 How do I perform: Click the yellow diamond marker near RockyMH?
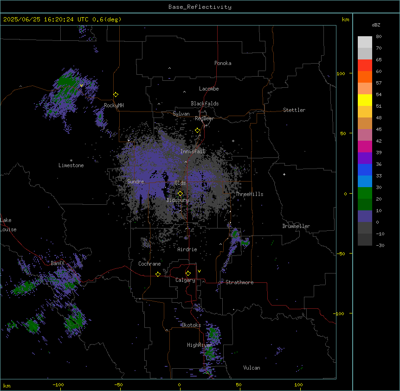[116, 95]
